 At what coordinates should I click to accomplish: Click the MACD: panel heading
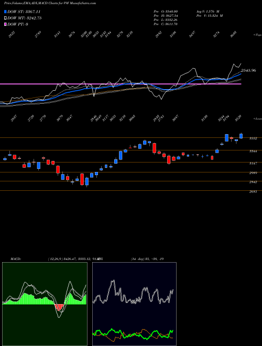pyautogui.click(x=15, y=258)
